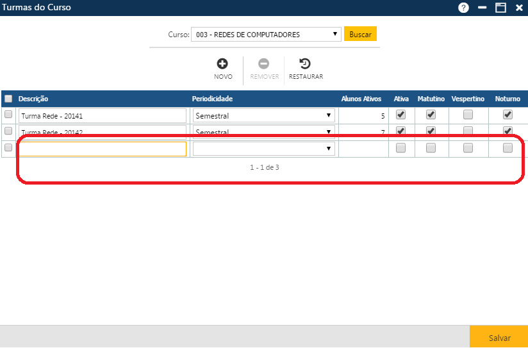Viewport: 528px width, 348px height.
Task: Click the empty Descrição field in new row
Action: [103, 149]
